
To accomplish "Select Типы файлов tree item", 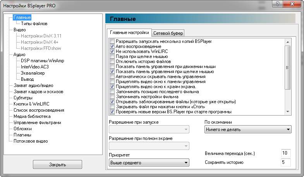I will coord(34,24).
